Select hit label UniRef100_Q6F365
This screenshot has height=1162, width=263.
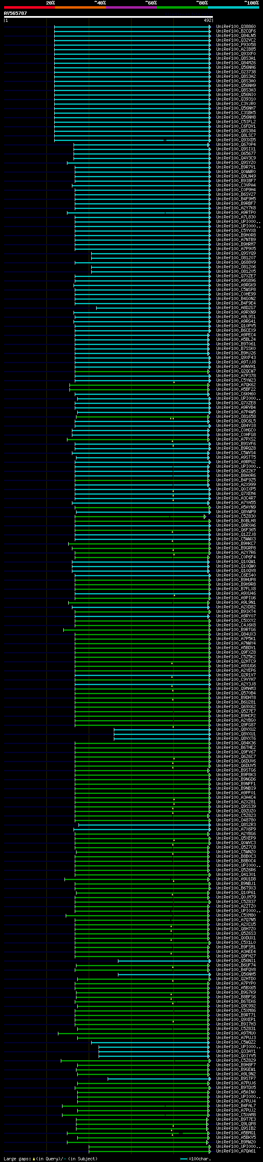[236, 530]
